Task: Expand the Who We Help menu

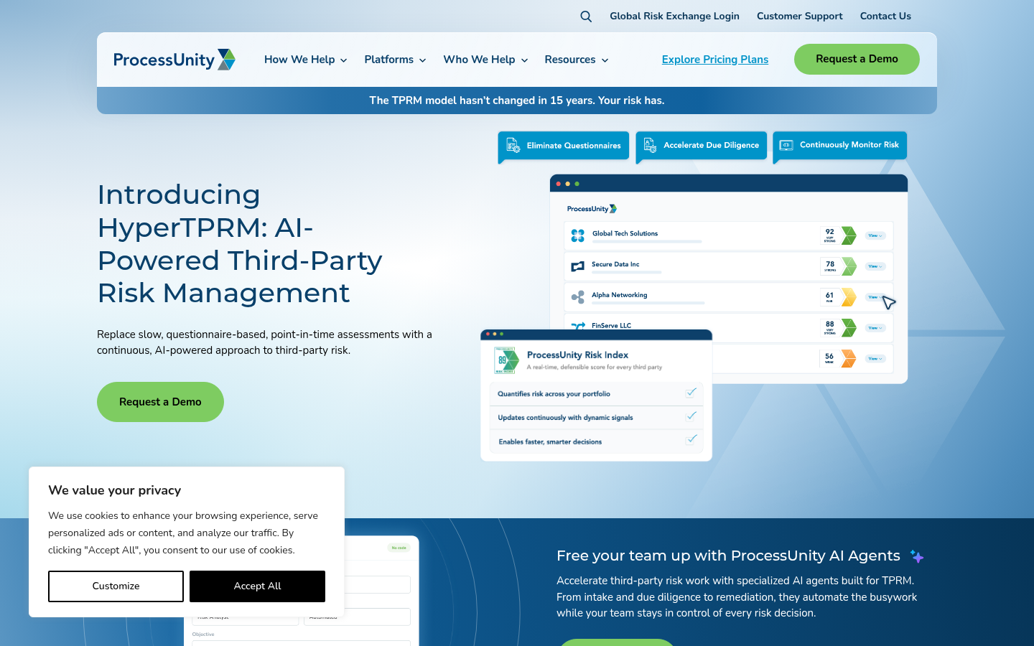Action: [x=486, y=60]
